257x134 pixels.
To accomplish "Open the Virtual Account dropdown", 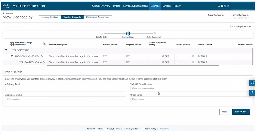I will 241,18.
